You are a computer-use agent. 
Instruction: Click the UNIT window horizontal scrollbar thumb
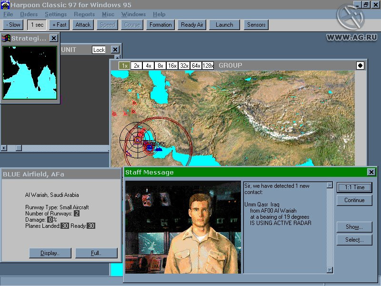click(19, 148)
